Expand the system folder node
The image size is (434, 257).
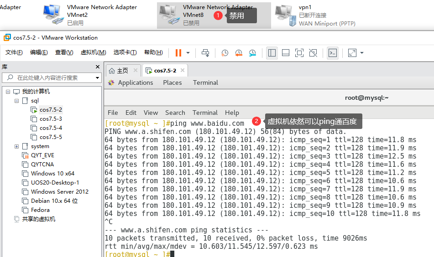pos(16,146)
